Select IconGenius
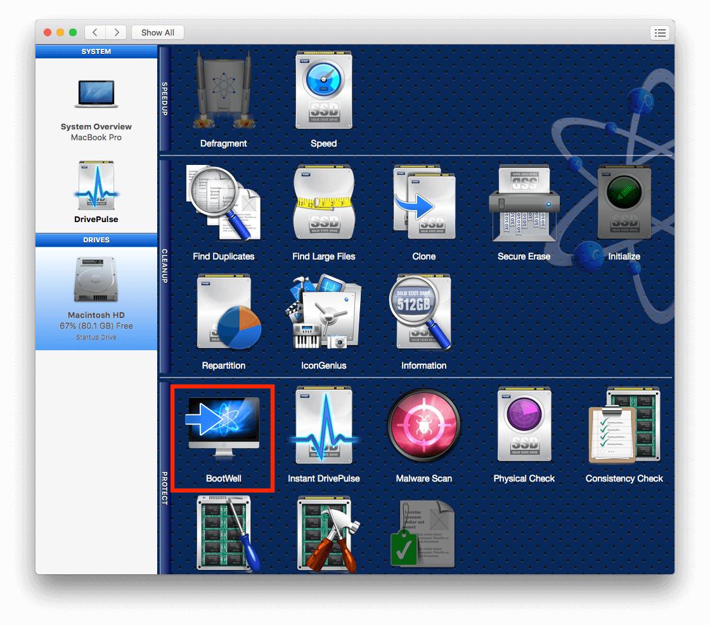The image size is (710, 625). tap(324, 312)
